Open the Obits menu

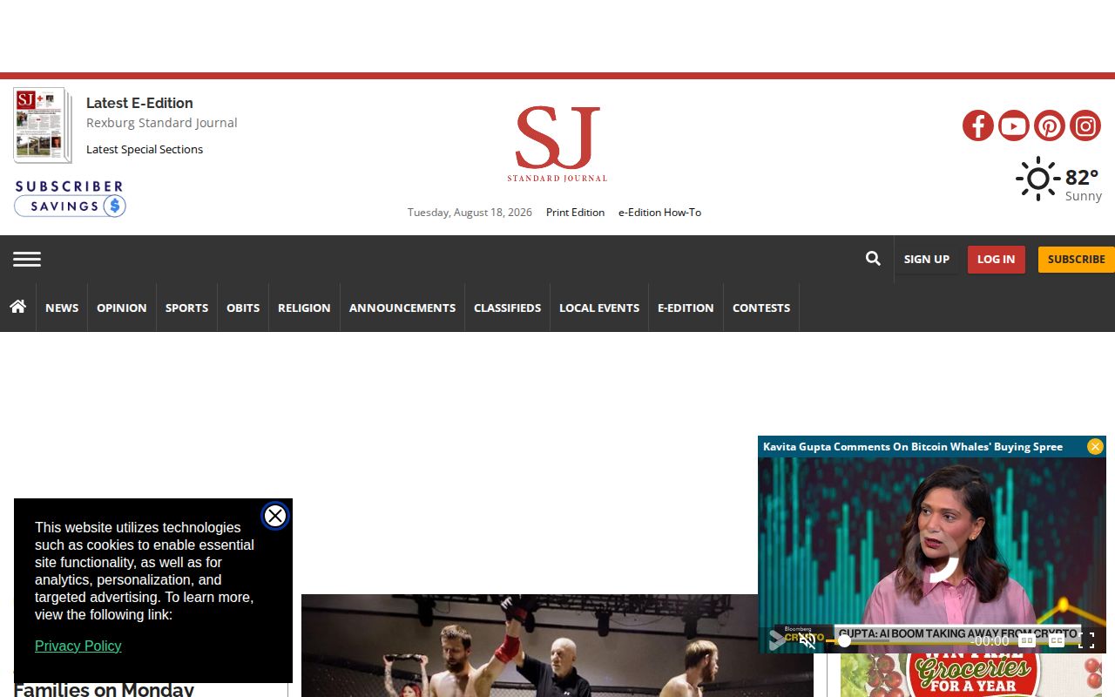point(243,308)
